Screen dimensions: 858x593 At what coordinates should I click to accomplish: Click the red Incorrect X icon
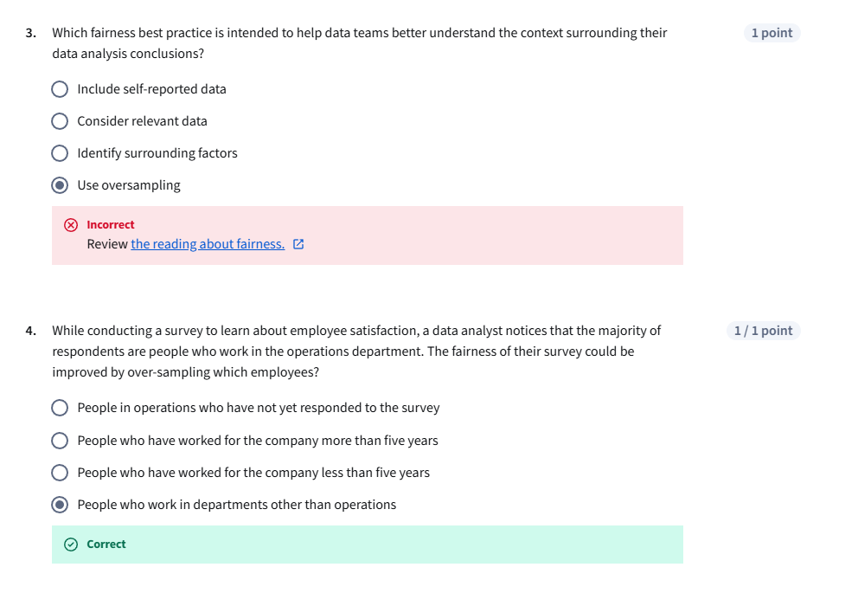71,225
